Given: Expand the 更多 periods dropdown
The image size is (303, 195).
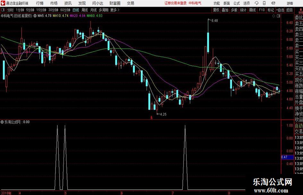Looking at the screenshot, I should (115, 10).
